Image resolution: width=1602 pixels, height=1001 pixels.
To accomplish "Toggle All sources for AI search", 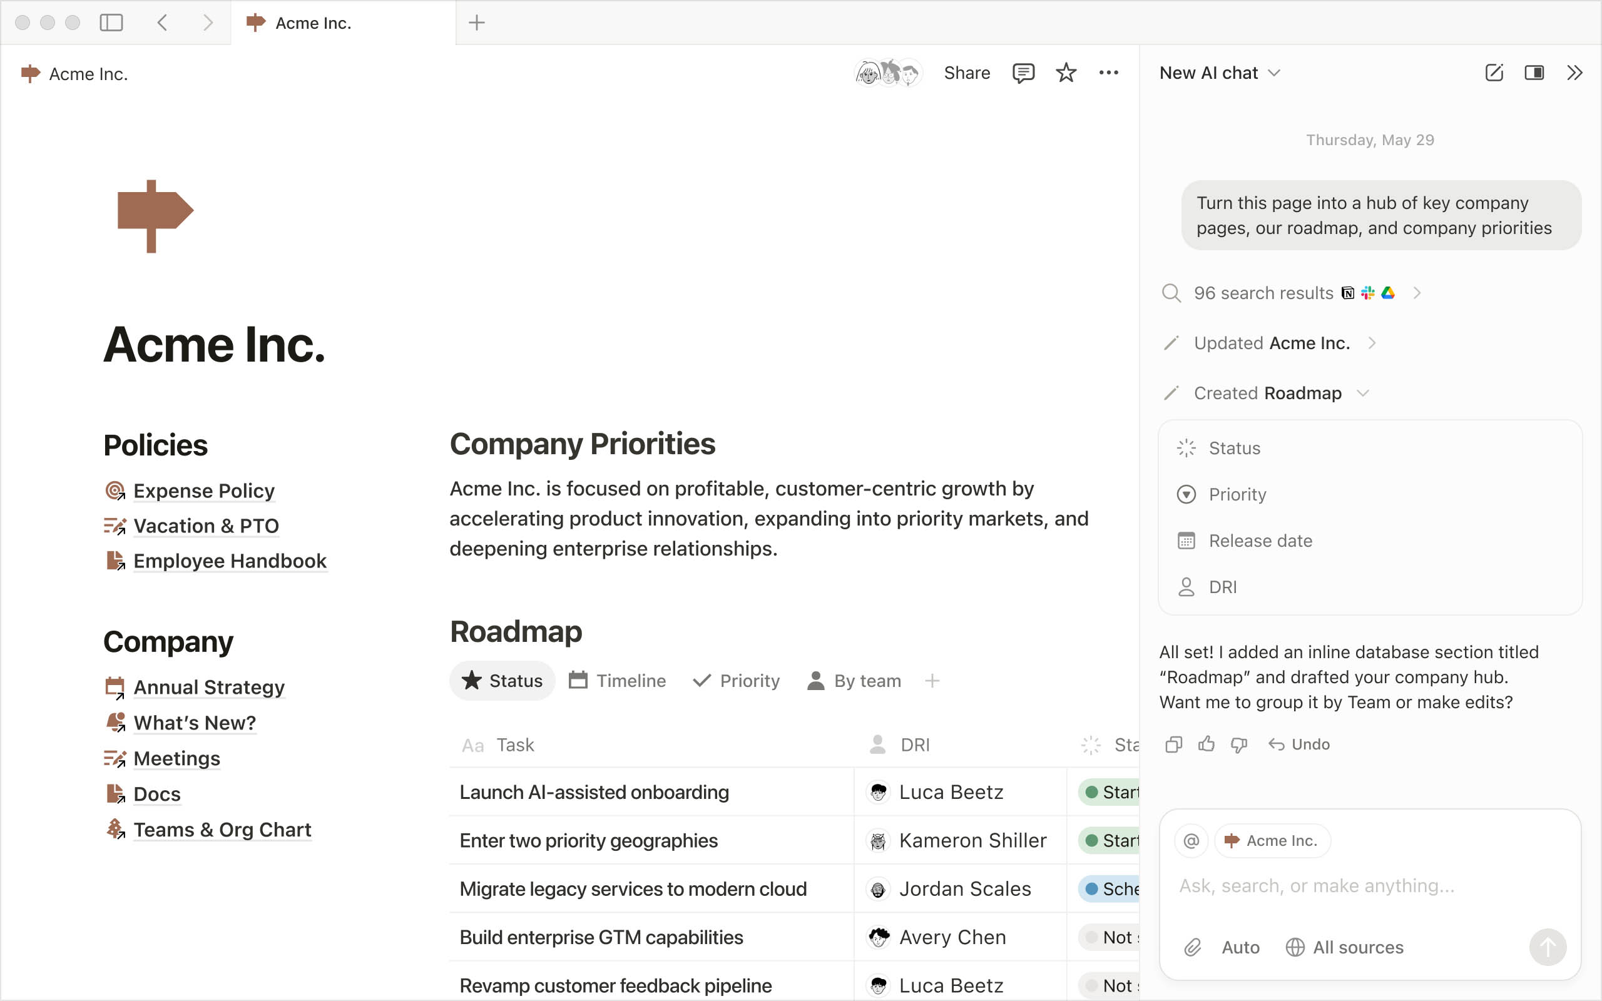I will 1344,947.
